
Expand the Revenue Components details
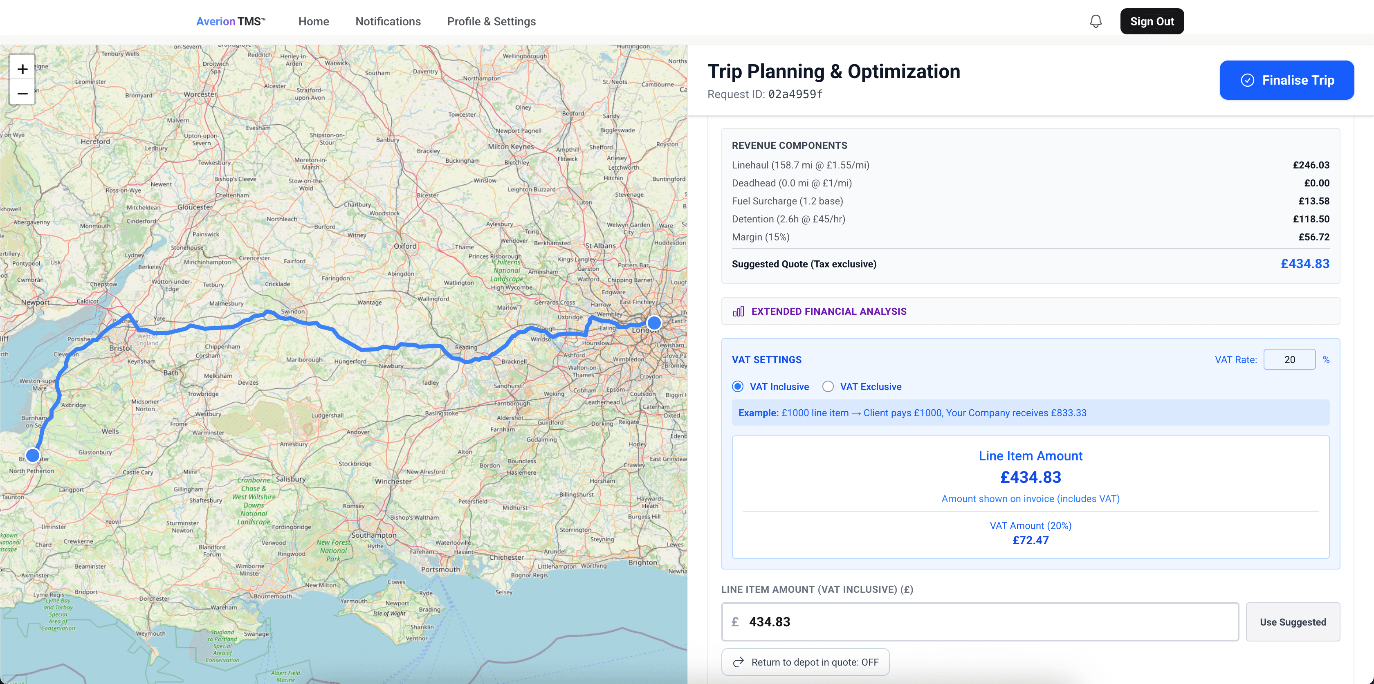[x=789, y=144]
